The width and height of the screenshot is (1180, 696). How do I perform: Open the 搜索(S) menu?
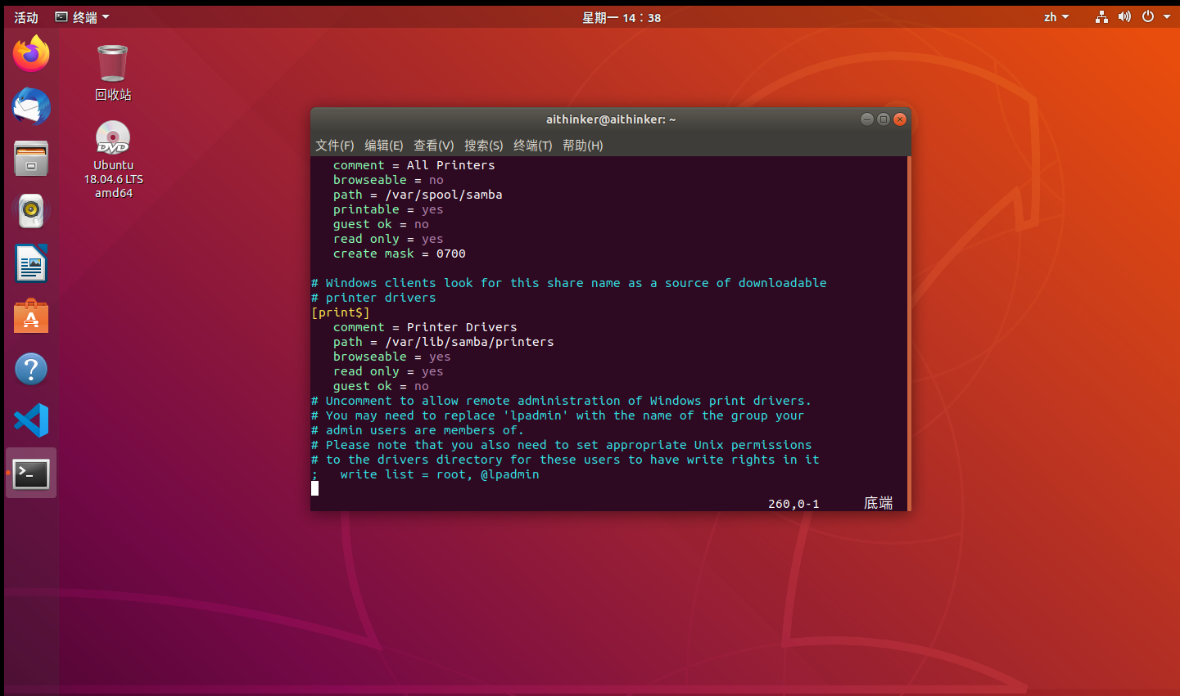coord(484,145)
